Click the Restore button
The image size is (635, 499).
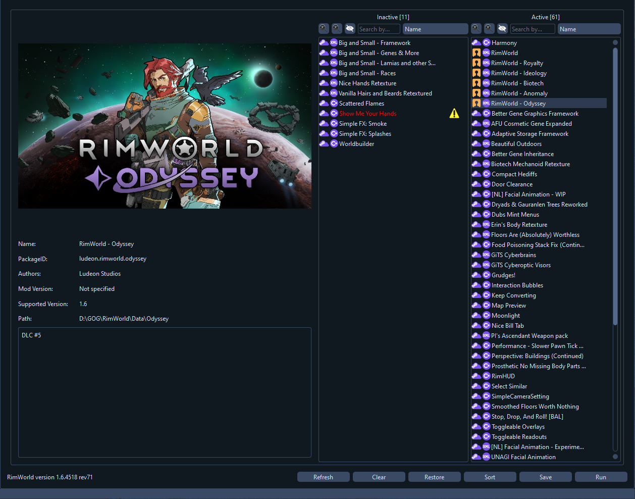[x=434, y=477]
